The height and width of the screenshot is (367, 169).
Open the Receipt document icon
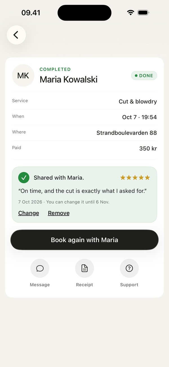coord(84,268)
